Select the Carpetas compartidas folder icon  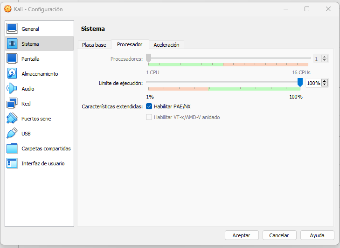pyautogui.click(x=12, y=149)
